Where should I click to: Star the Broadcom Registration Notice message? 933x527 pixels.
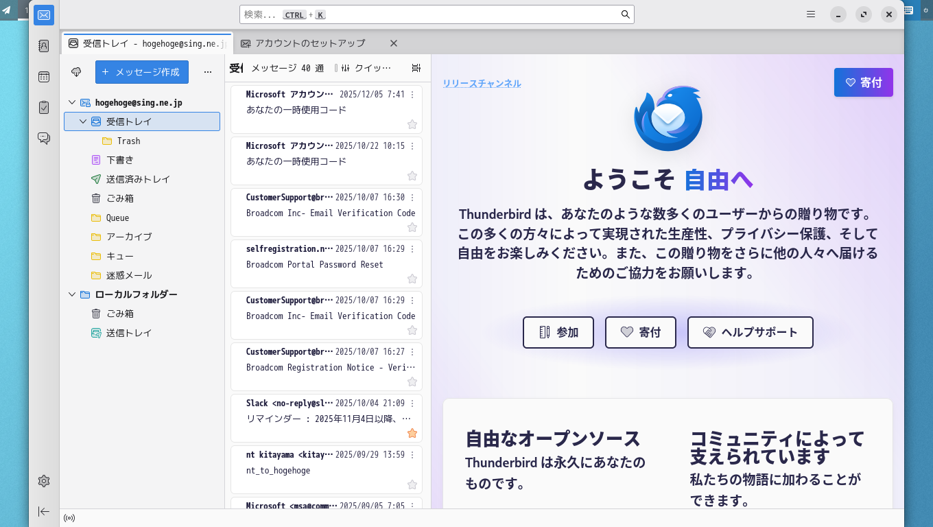412,382
